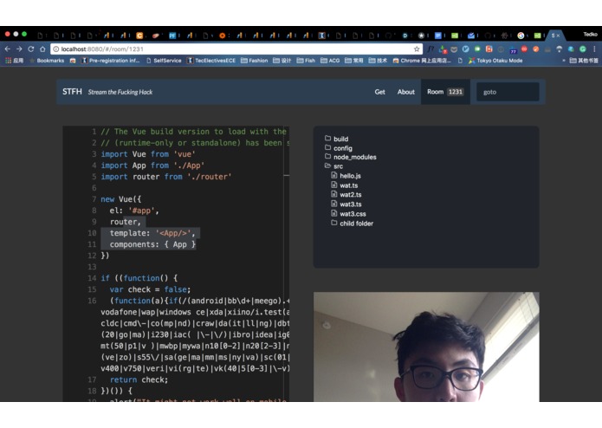Open the 设计 bookmark folder
The height and width of the screenshot is (428, 602).
[x=282, y=61]
